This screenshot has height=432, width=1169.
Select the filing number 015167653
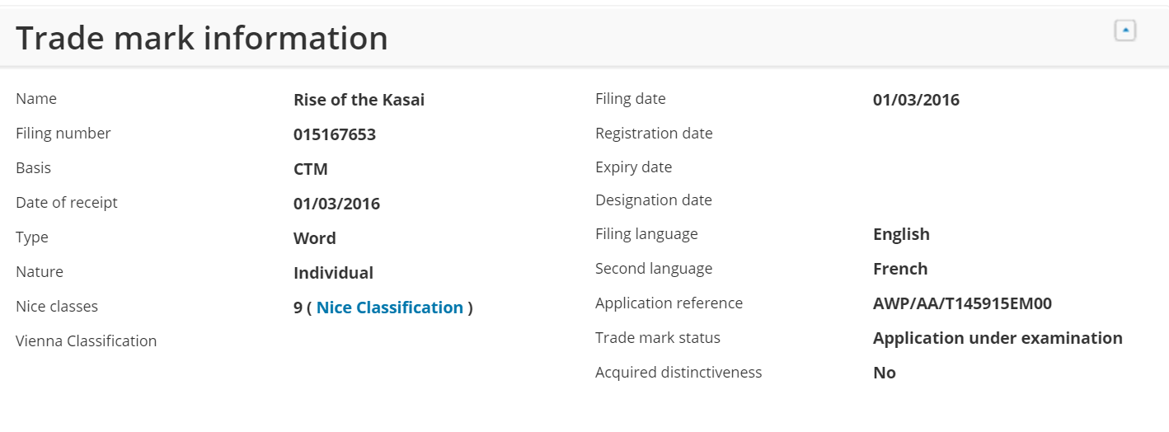coord(335,134)
